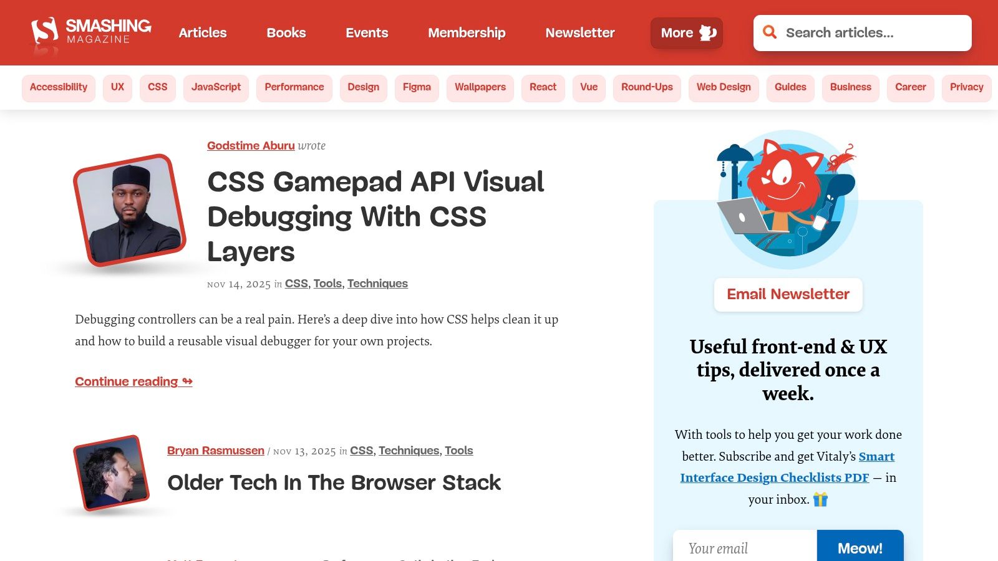Click the Continue reading link

point(133,381)
